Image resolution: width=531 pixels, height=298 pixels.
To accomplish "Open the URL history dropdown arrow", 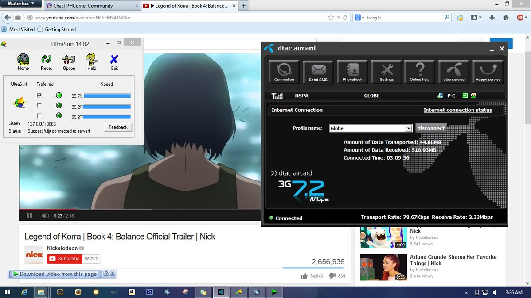I will coord(338,18).
